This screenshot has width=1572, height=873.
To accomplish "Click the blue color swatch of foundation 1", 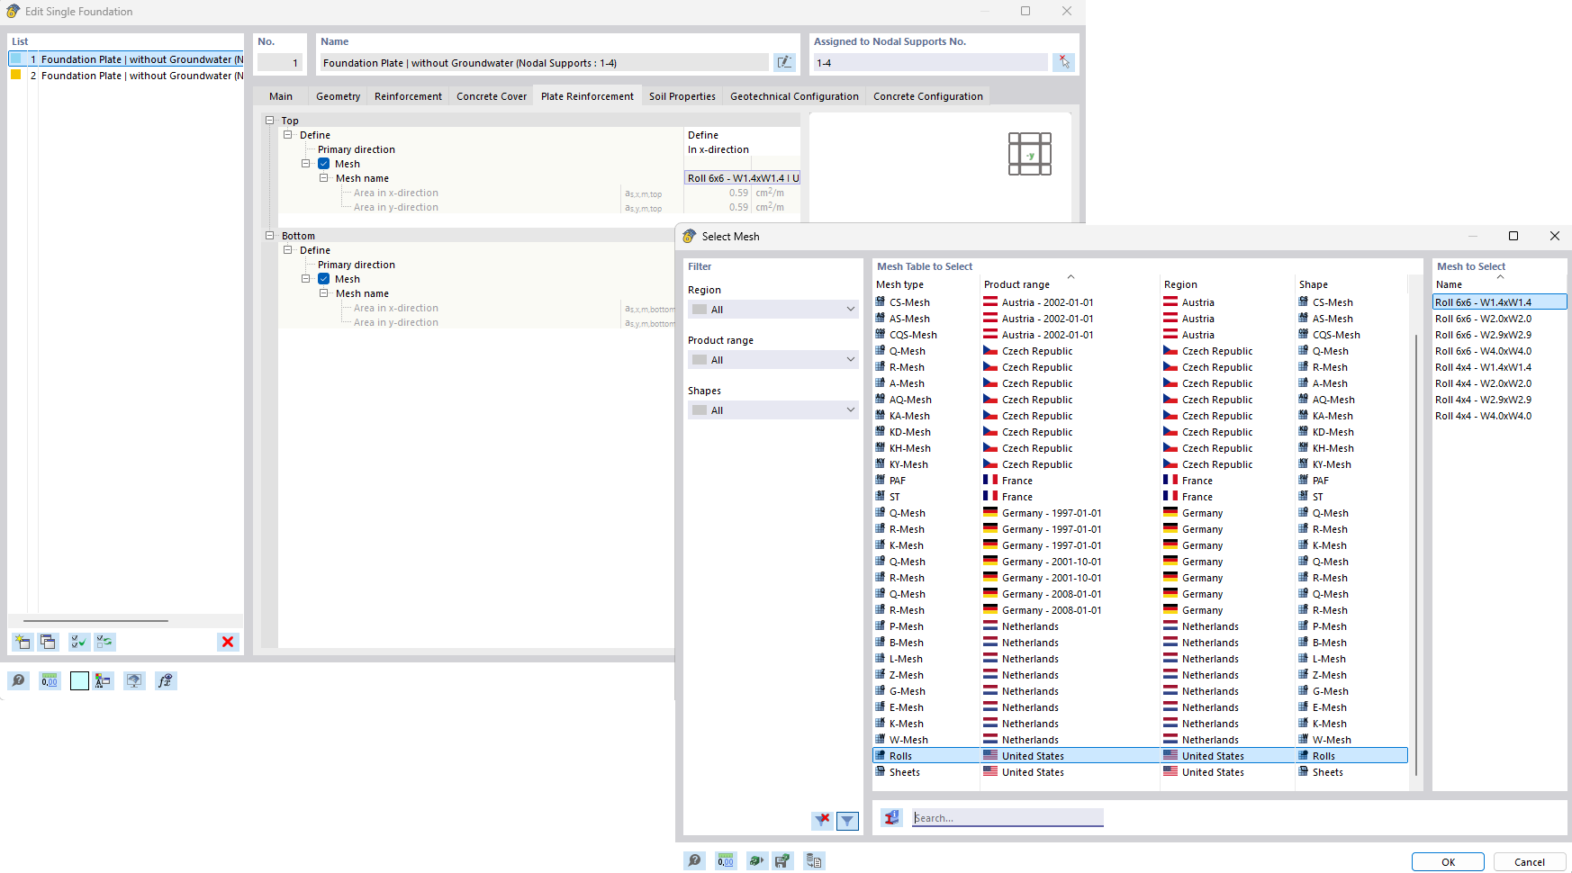I will [x=15, y=58].
